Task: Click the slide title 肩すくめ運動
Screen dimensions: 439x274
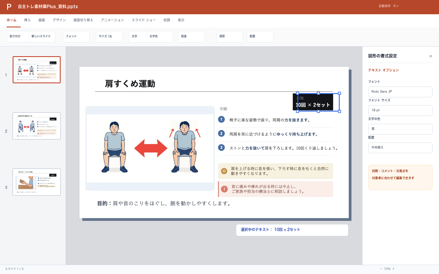Action: [130, 84]
